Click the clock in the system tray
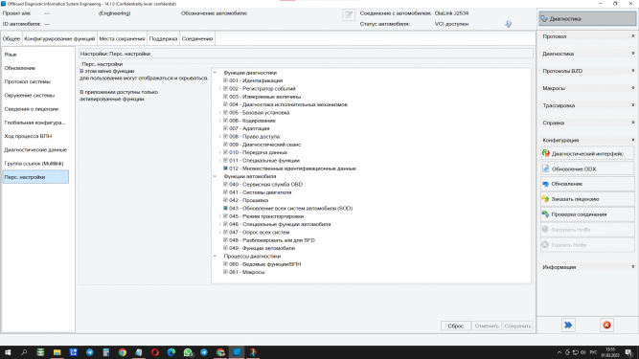Screen dimensions: 639x359 pos(610,352)
